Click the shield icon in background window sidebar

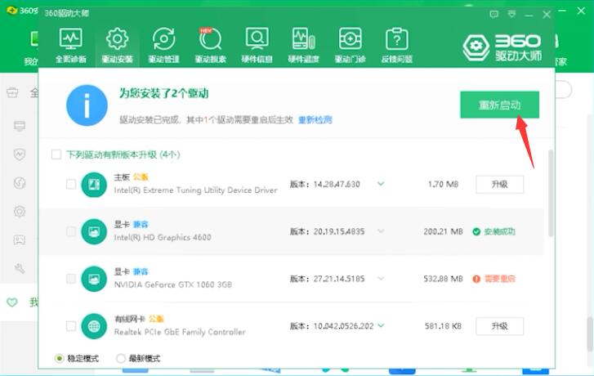point(20,154)
